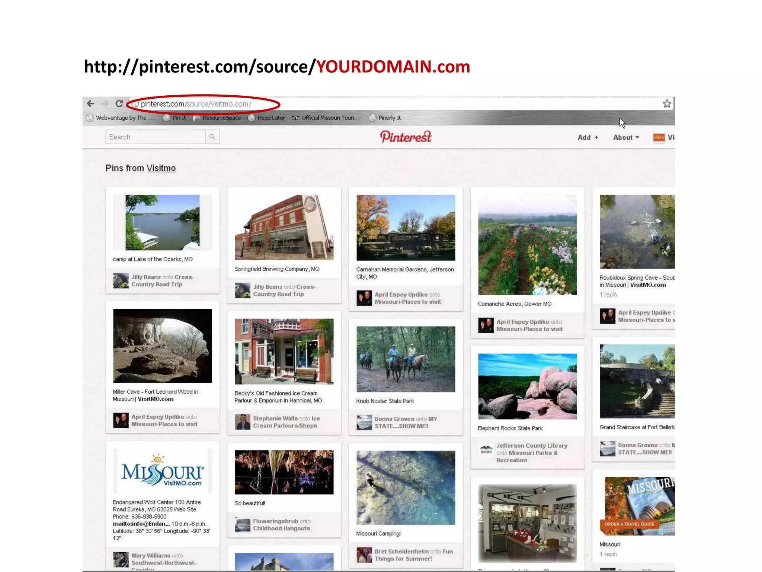Expand the About dropdown
Screen dimensions: 762x572
(626, 137)
